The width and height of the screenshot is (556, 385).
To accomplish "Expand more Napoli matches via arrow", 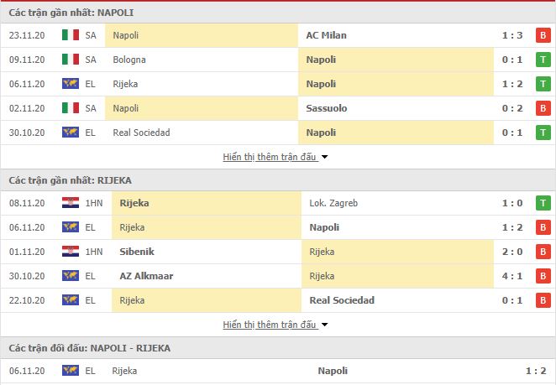I will click(x=324, y=157).
